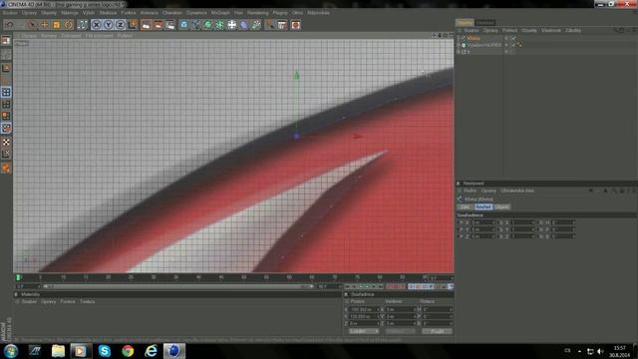Viewport: 638px width, 359px height.
Task: Click the Undo arrow icon
Action: click(x=9, y=25)
